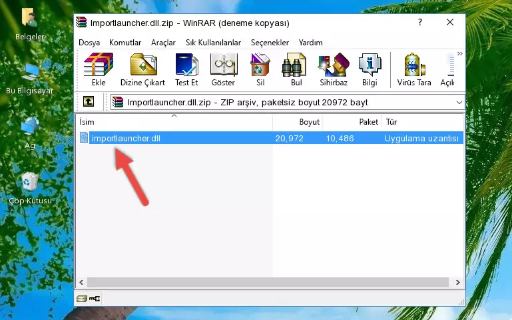Click the key password icon in status bar
The height and width of the screenshot is (320, 512).
click(95, 299)
